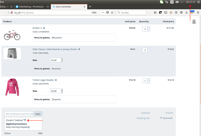Open keyboard layout Pl indicator

point(172,2)
